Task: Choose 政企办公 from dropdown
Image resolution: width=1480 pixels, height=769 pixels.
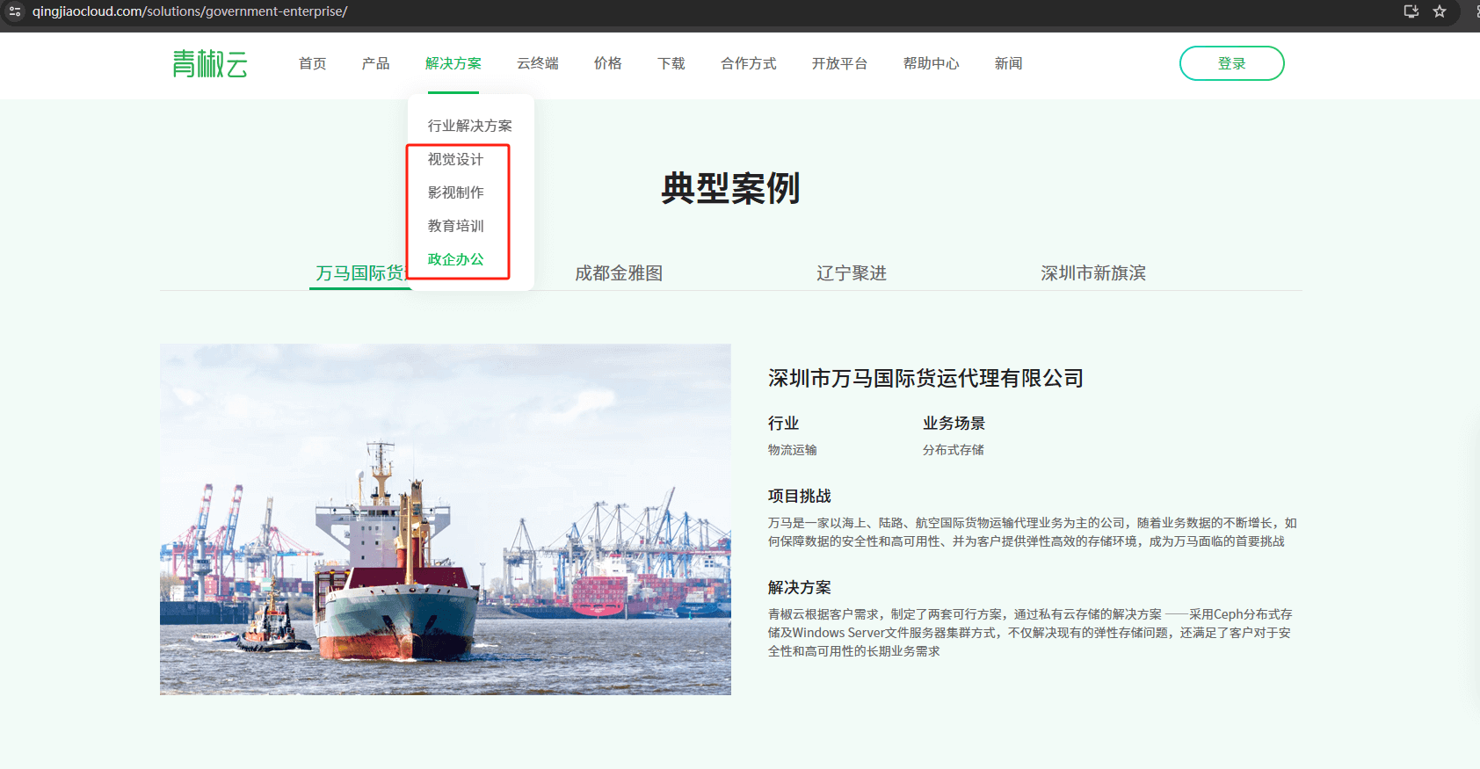Action: click(x=456, y=259)
